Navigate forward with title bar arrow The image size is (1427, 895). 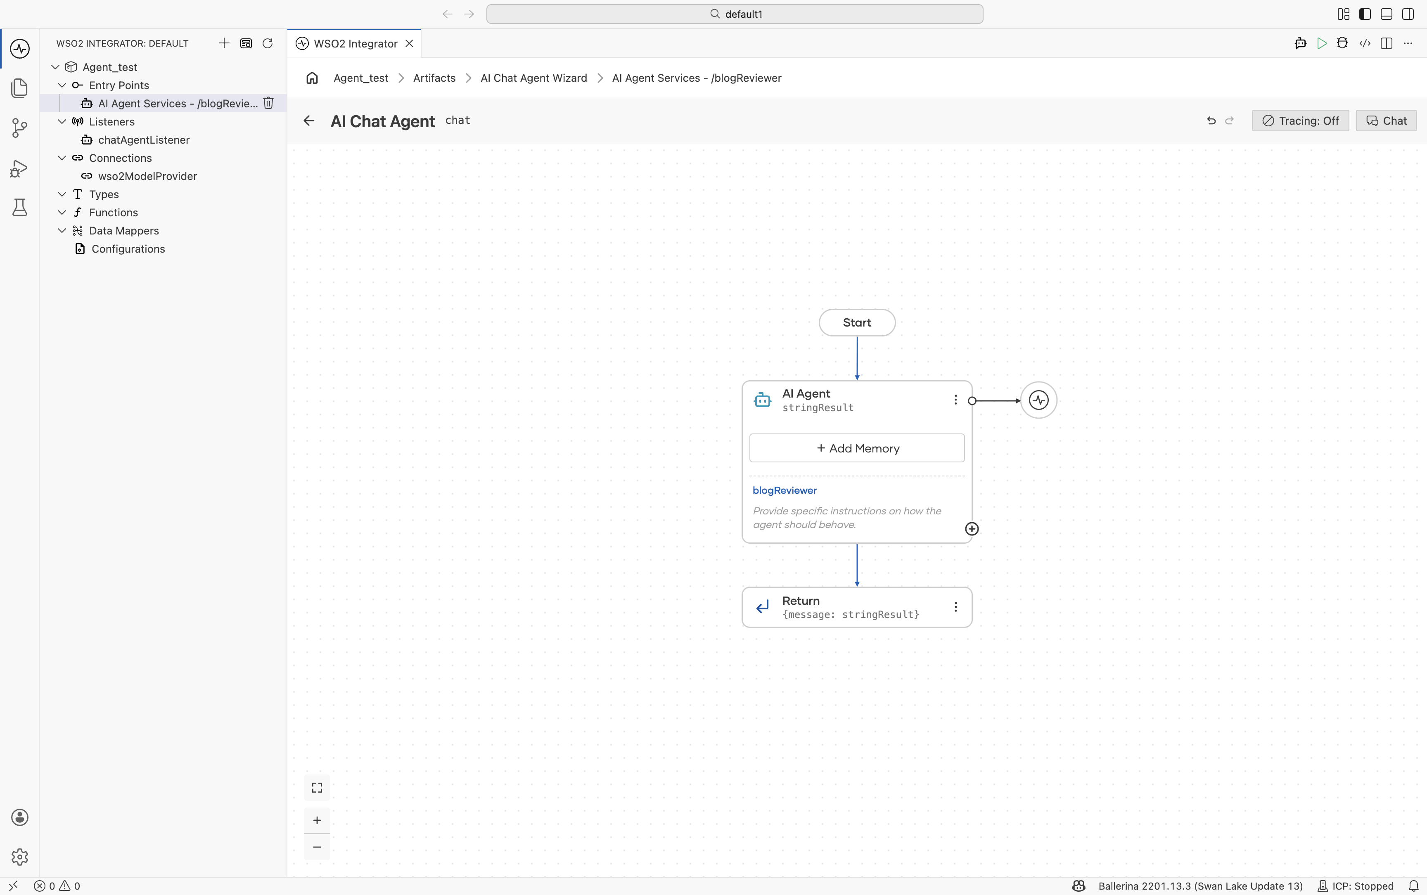click(x=469, y=14)
